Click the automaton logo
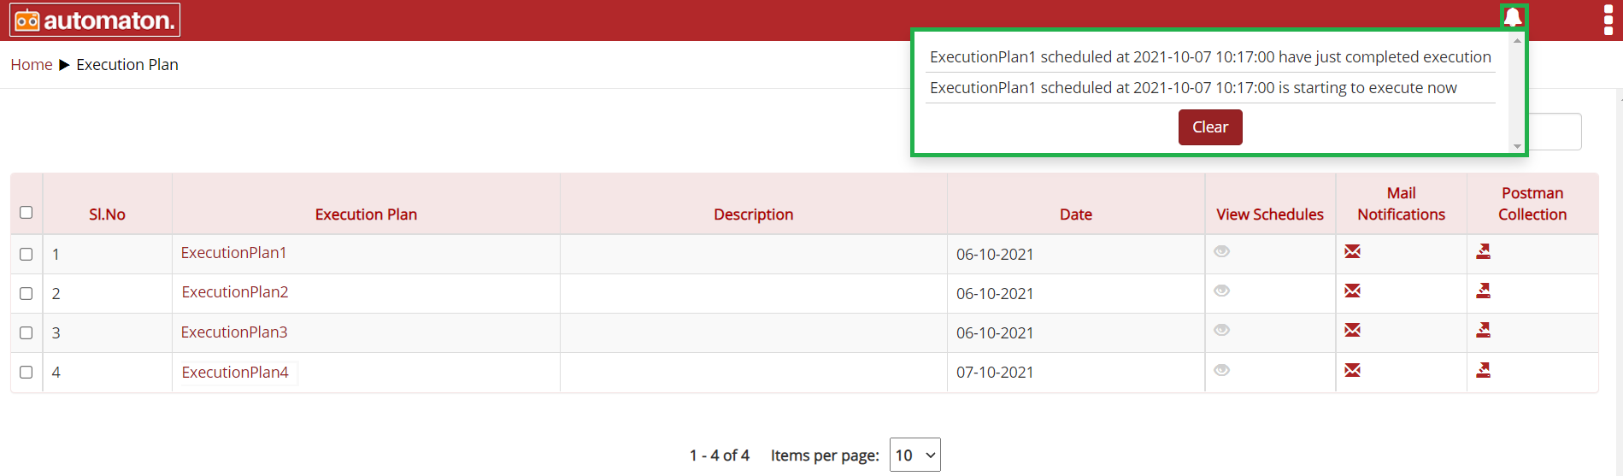 tap(95, 20)
